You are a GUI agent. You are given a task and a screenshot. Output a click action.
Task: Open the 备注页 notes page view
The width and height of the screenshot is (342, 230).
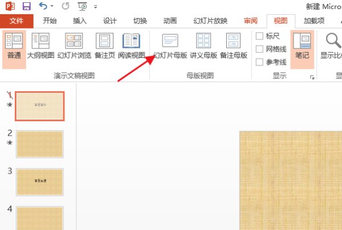(105, 46)
